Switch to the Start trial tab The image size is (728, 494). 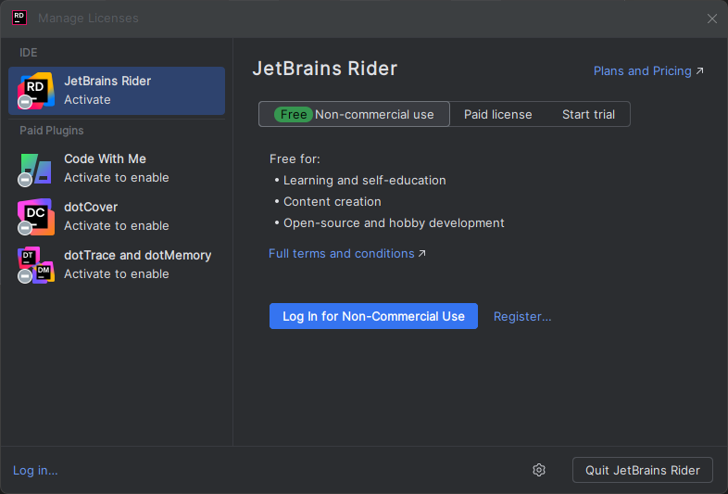tap(588, 114)
